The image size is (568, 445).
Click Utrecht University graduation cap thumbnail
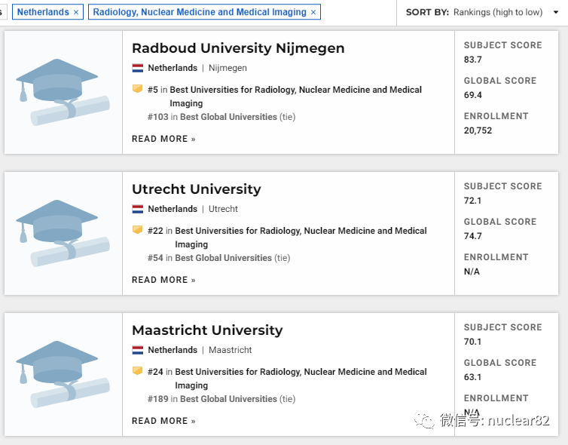coord(63,233)
